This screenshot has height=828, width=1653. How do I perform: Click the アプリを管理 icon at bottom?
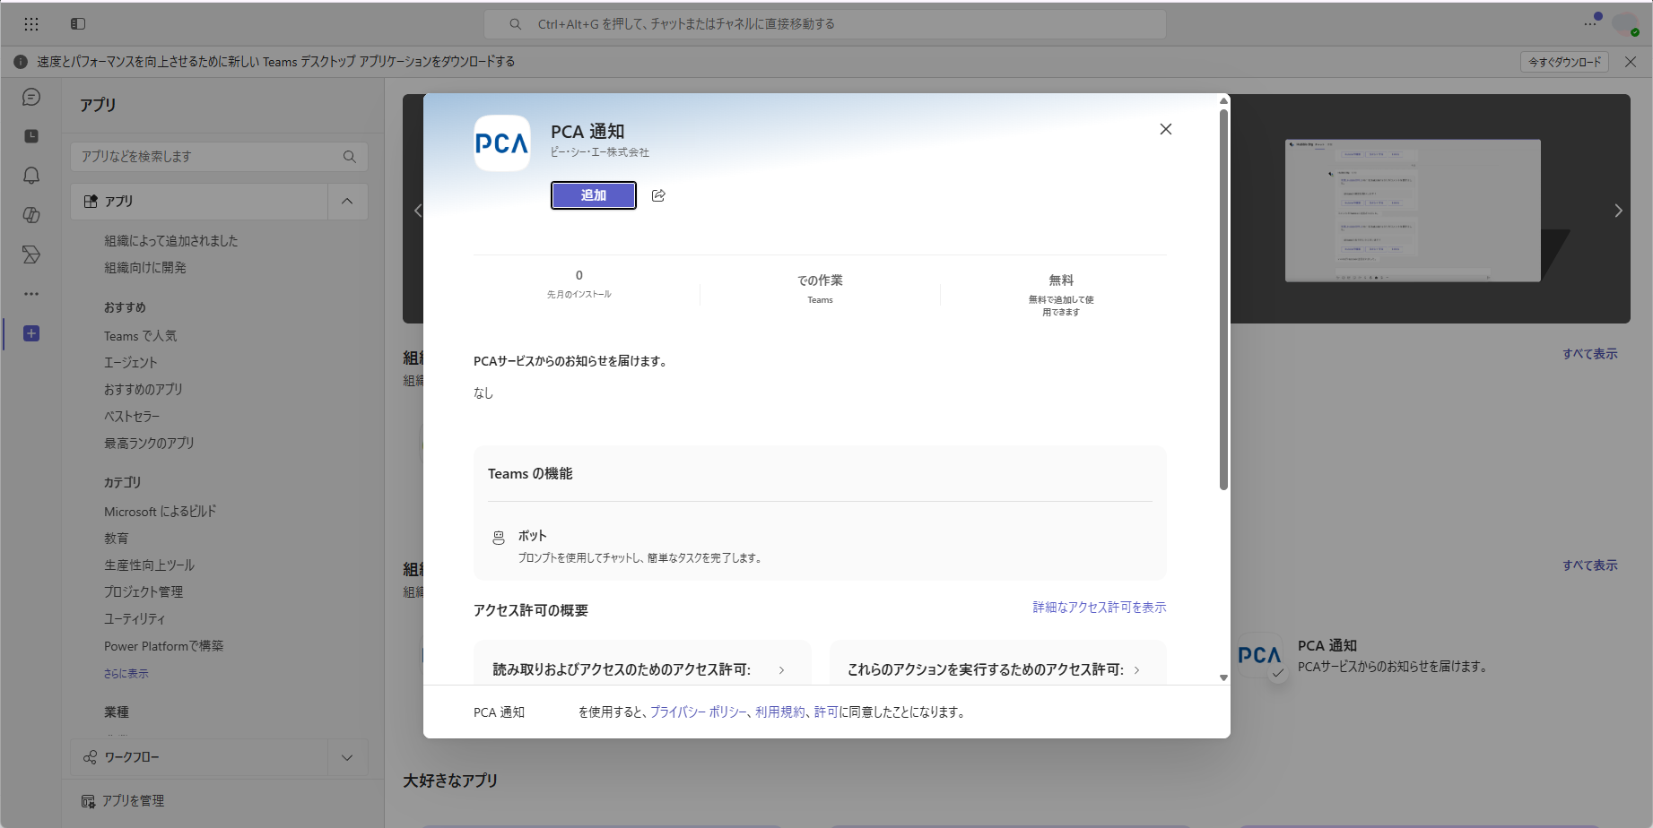(88, 801)
